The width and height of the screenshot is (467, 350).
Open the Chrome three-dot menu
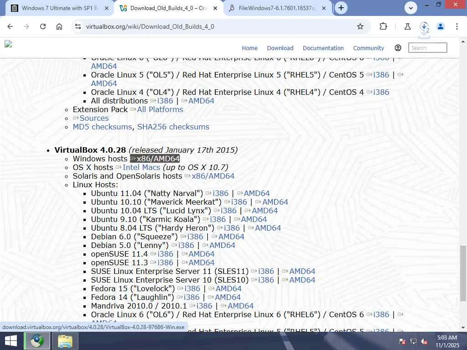pyautogui.click(x=457, y=26)
